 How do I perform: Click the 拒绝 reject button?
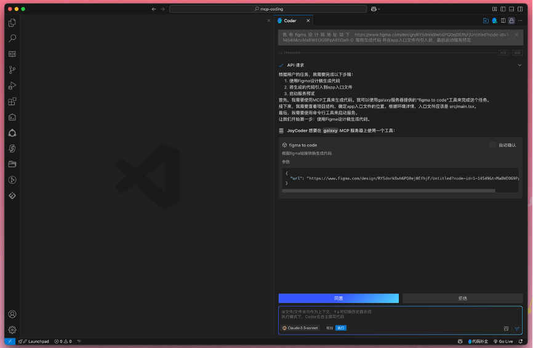click(463, 298)
